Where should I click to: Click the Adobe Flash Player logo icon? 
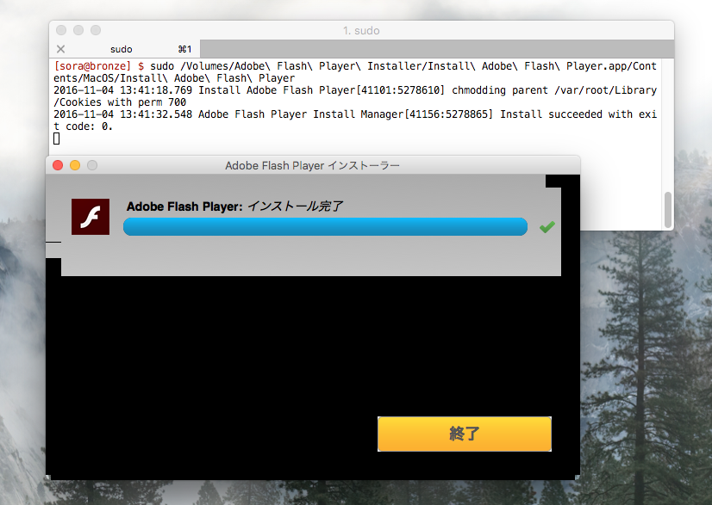(x=91, y=217)
